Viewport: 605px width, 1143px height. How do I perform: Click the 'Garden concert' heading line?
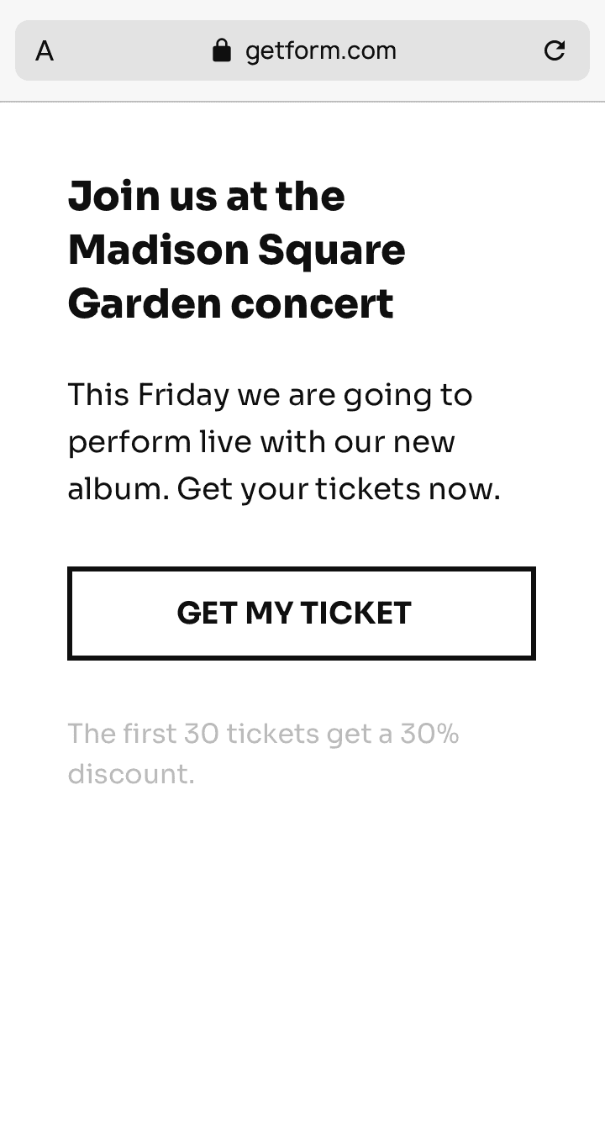click(230, 304)
